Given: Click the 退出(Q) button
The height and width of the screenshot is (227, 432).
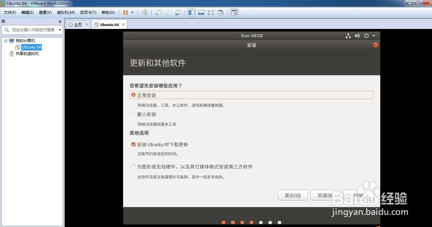Looking at the screenshot, I should (292, 195).
